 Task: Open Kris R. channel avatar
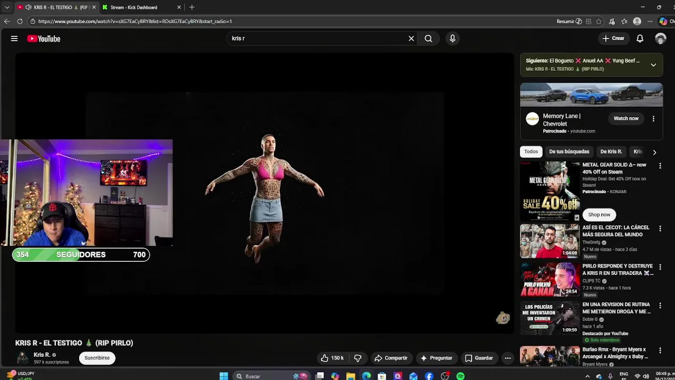(22, 358)
